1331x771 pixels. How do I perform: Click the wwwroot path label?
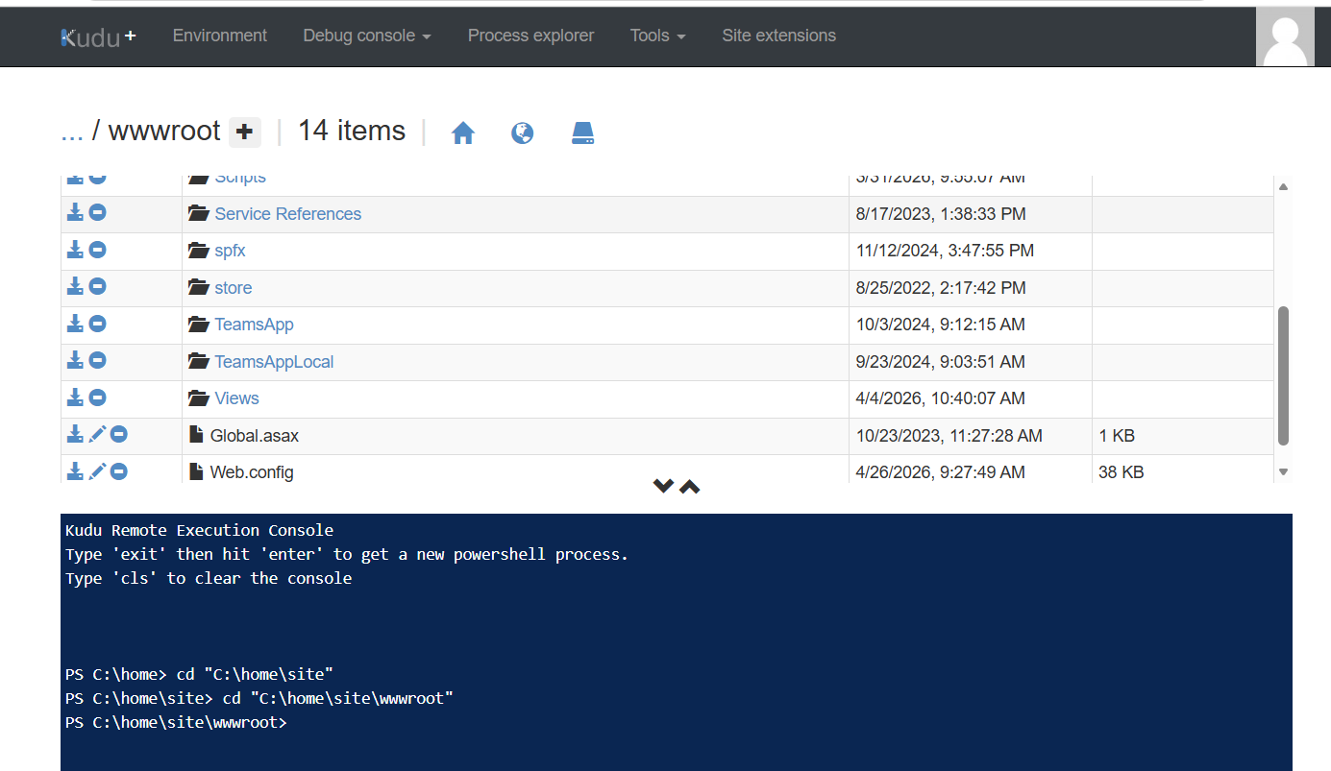click(164, 131)
